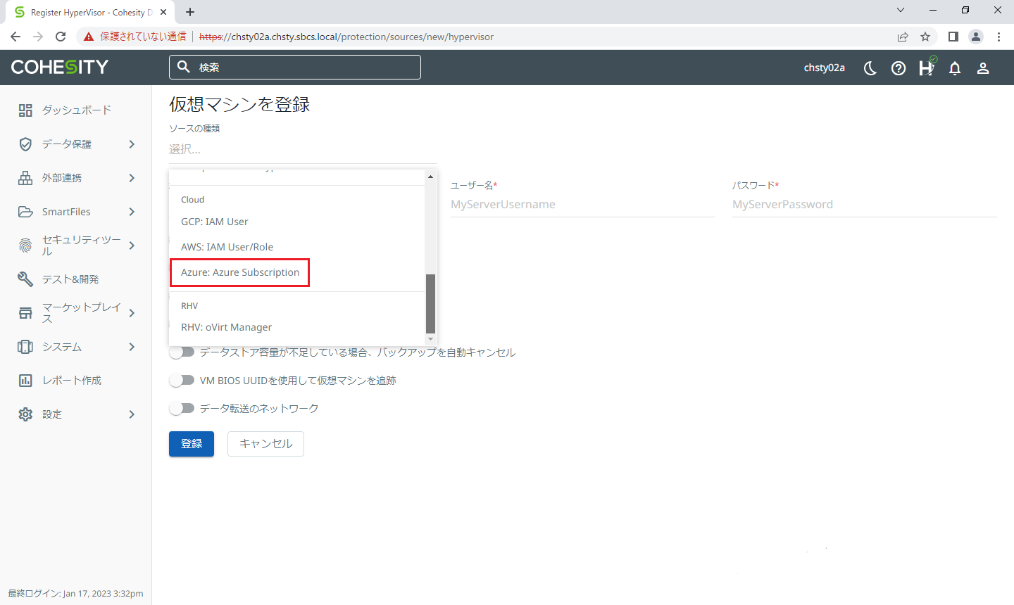Screen dimensions: 1014x605
Task: Click the レポート作成 chart icon
Action: point(25,381)
